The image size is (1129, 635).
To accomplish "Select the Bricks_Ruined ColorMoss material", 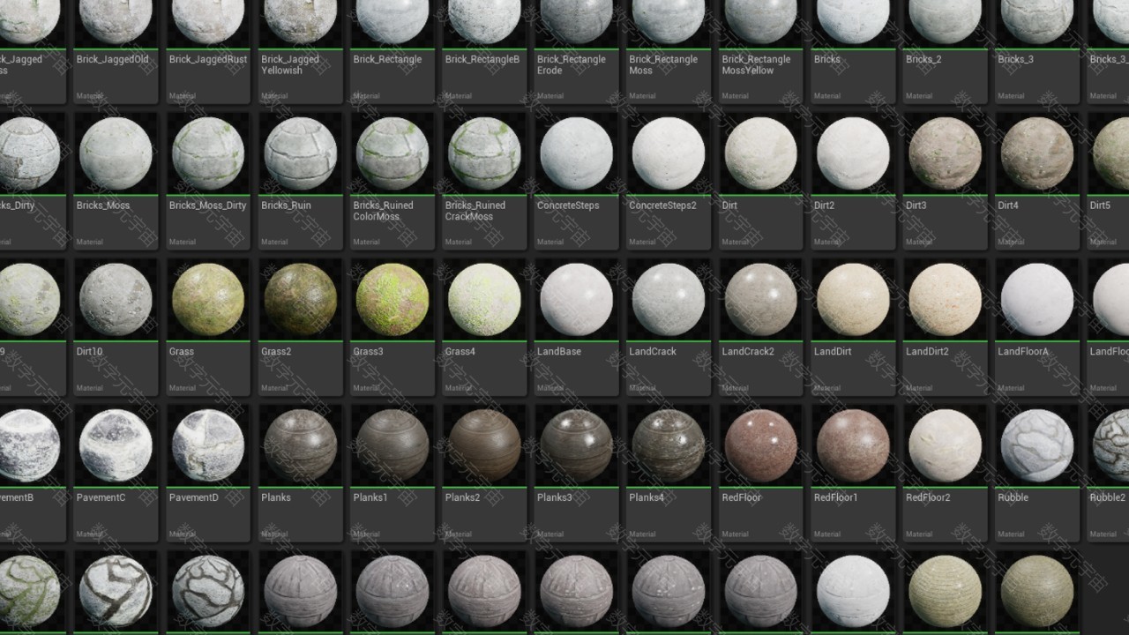I will (393, 180).
